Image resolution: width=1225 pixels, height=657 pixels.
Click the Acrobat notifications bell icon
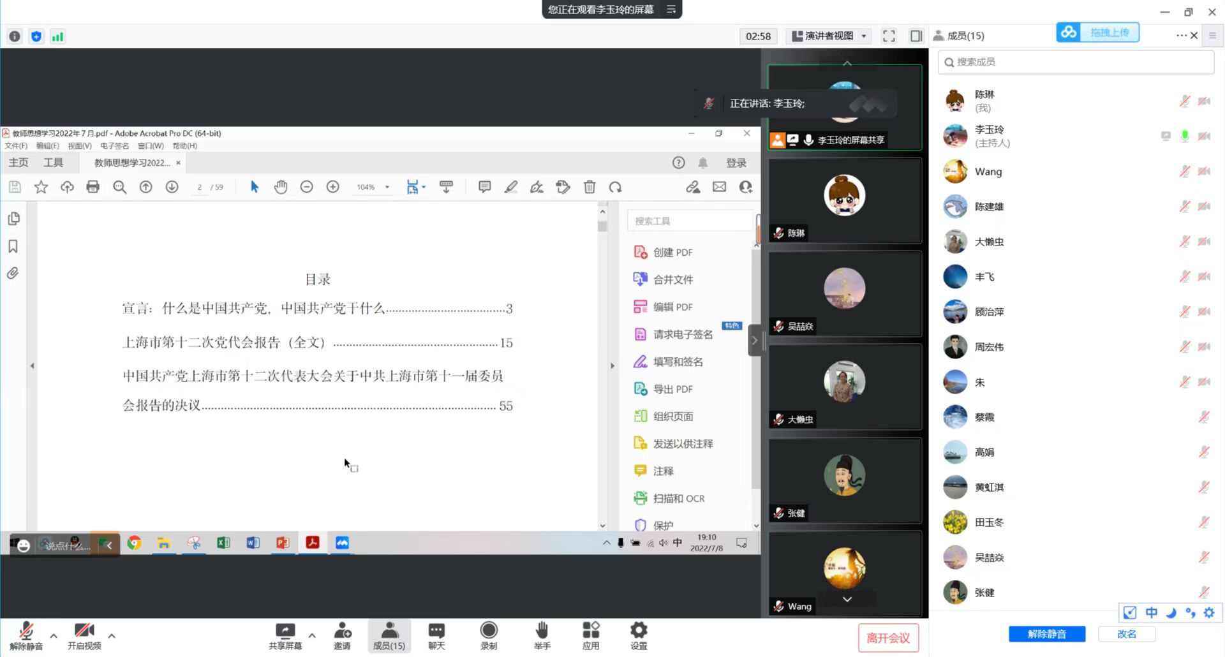[x=703, y=163]
